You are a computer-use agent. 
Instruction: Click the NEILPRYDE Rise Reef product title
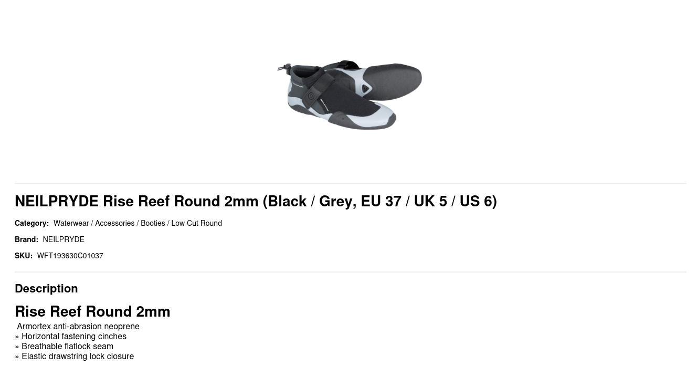pos(256,201)
